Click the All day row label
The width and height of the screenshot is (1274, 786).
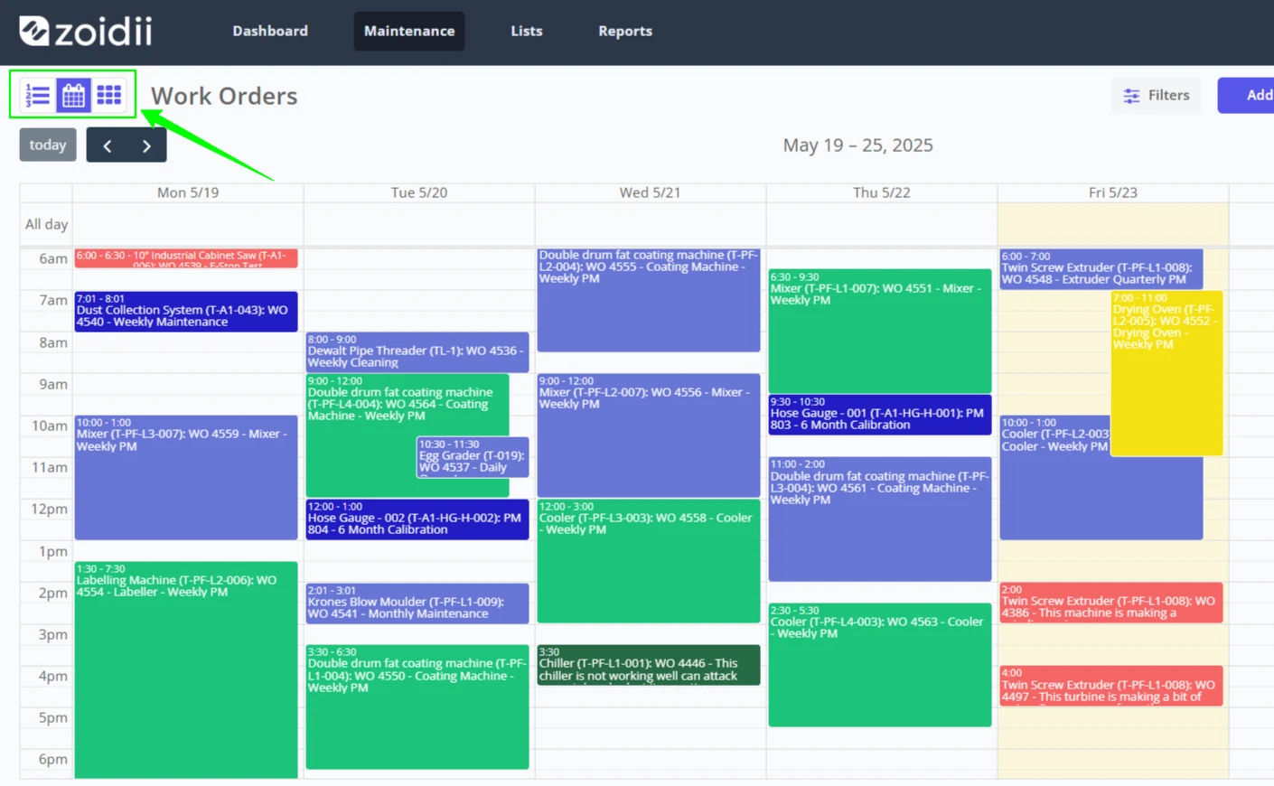pos(46,224)
